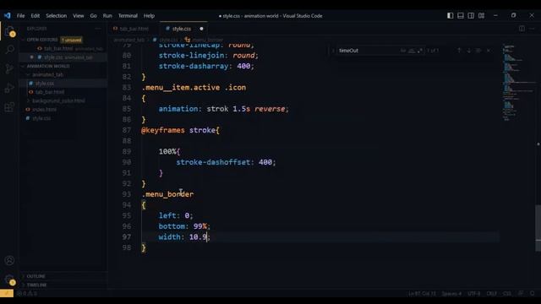Viewport: 541px width, 304px height.
Task: Open errors and warnings in status bar
Action: (27, 293)
